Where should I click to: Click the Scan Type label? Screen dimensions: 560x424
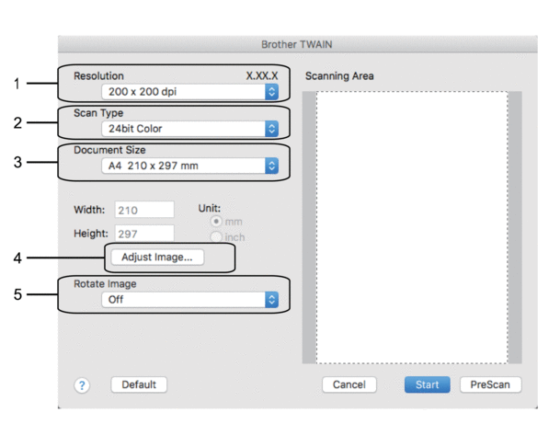pos(98,113)
